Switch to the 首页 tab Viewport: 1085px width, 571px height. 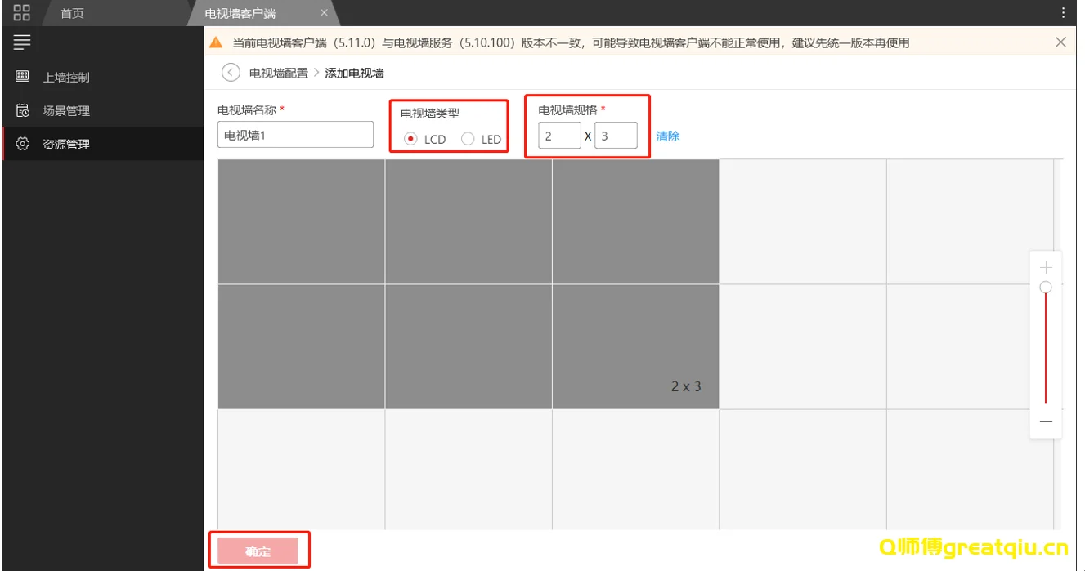73,13
